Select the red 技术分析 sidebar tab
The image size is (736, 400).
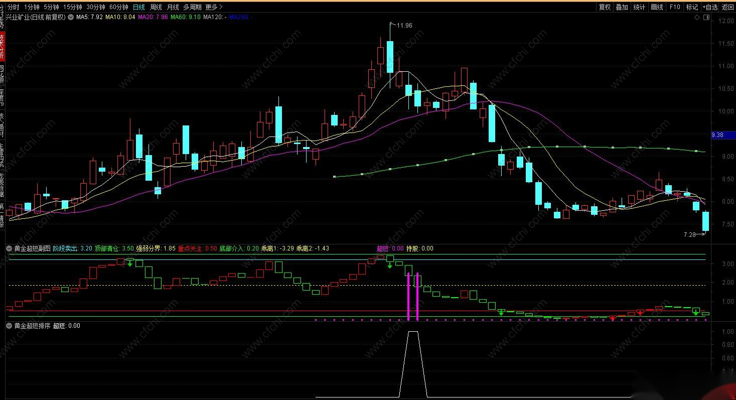(x=3, y=47)
